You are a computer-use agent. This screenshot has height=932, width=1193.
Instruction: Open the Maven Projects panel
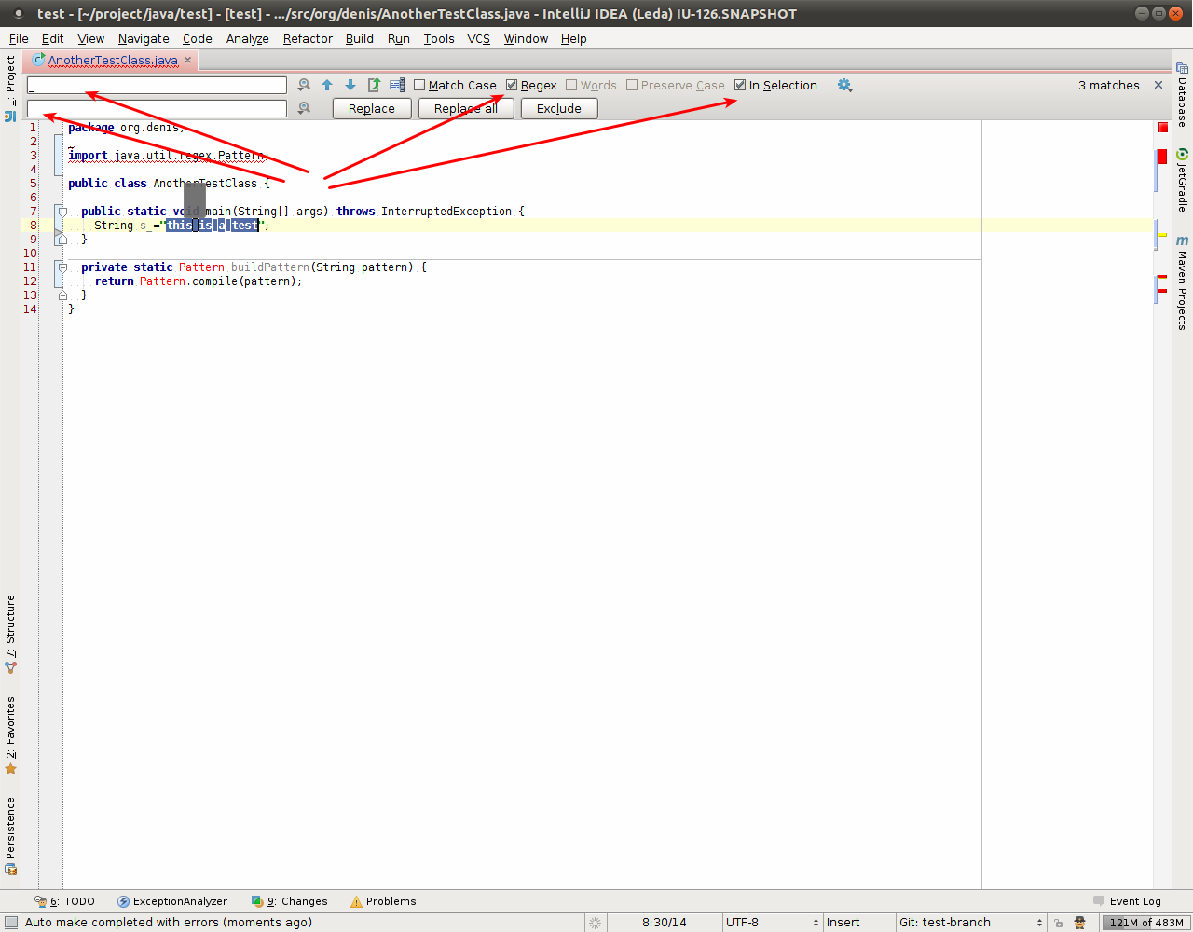pos(1182,282)
